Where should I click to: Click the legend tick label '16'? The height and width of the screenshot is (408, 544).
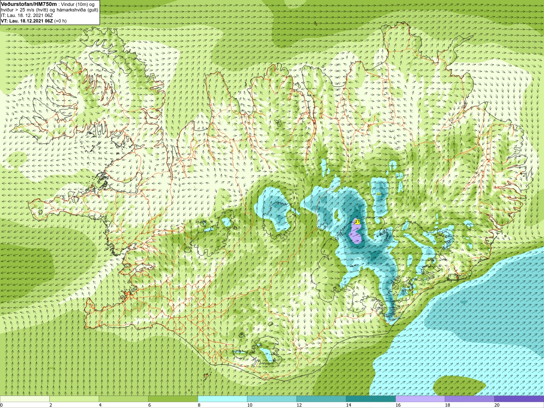(398, 405)
